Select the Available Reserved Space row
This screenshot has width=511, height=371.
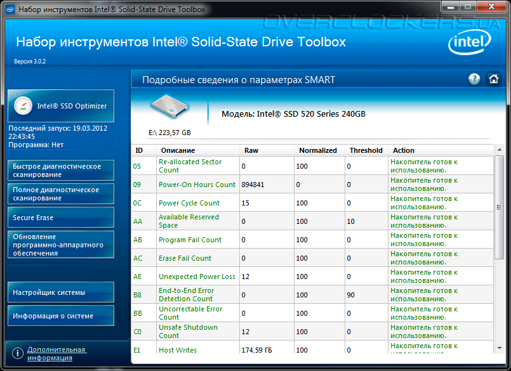tap(312, 221)
